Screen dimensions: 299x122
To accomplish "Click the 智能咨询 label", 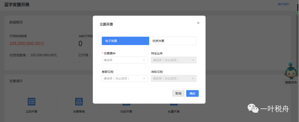I will (x=291, y=82).
